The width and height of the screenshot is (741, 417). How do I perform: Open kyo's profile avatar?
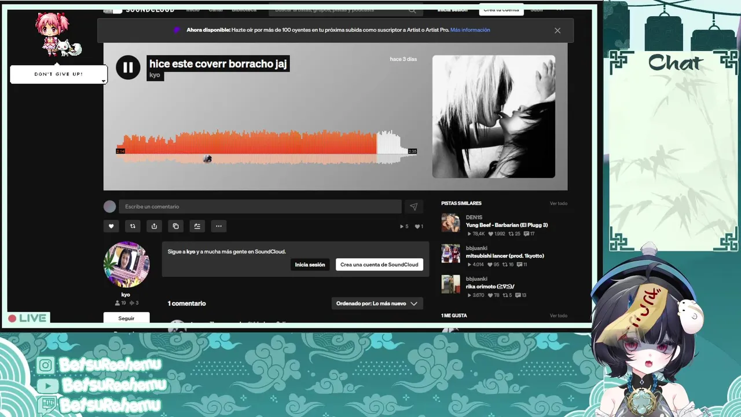pyautogui.click(x=126, y=265)
